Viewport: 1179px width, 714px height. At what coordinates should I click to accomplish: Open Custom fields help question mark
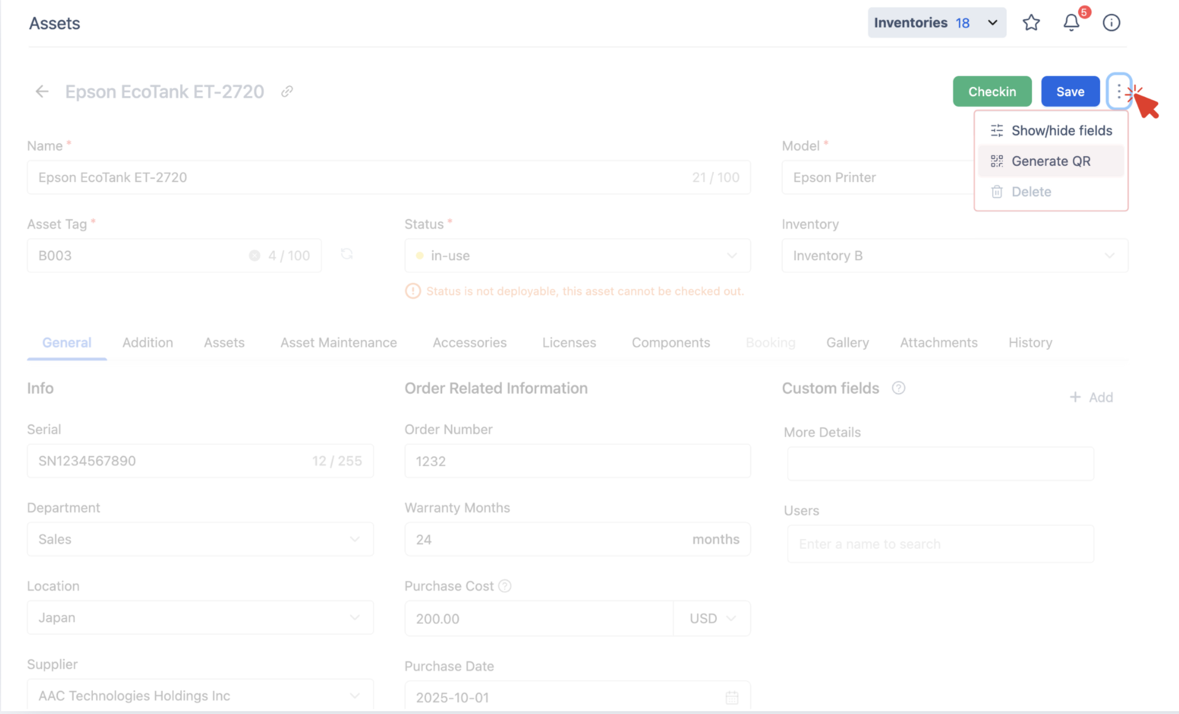click(x=898, y=388)
